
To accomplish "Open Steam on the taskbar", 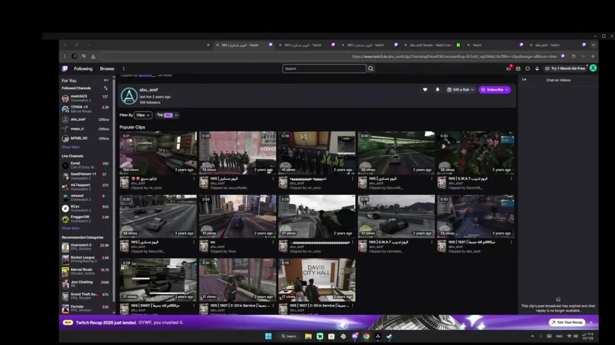I will 389,336.
